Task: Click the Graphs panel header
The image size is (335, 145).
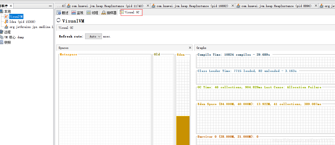Action: point(265,48)
